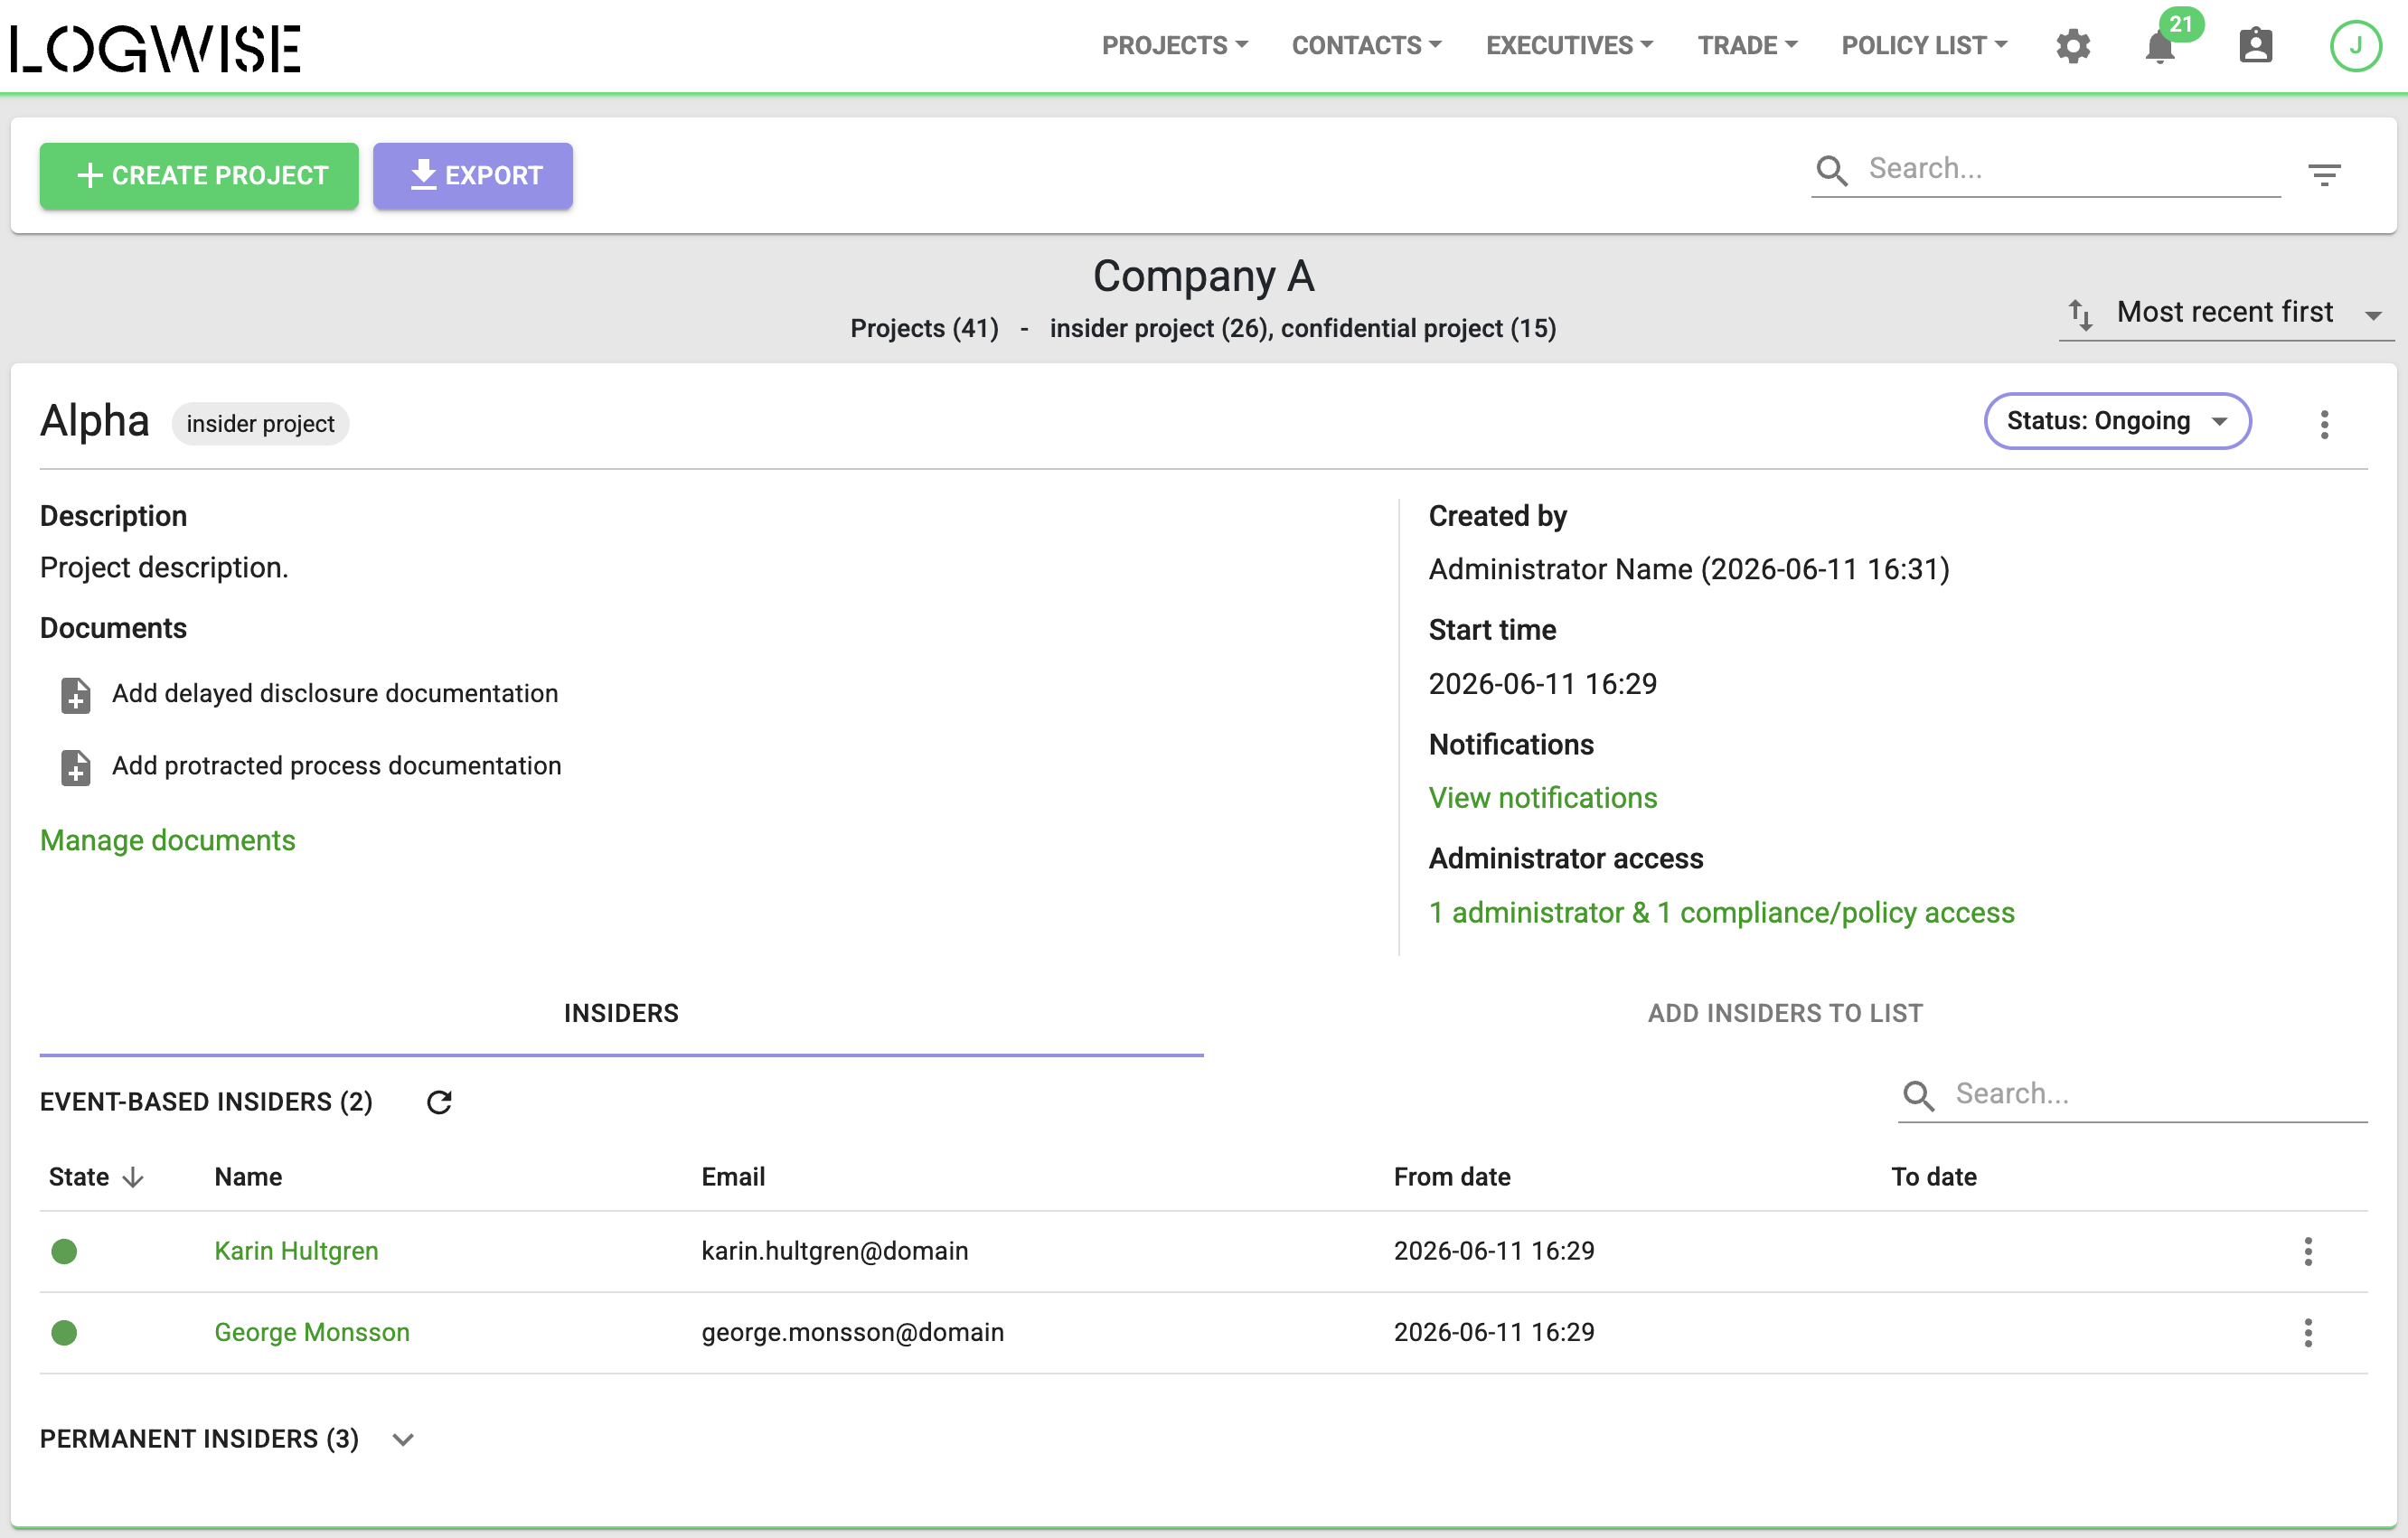The image size is (2408, 1538).
Task: Click the Company A heading
Action: tap(1203, 276)
